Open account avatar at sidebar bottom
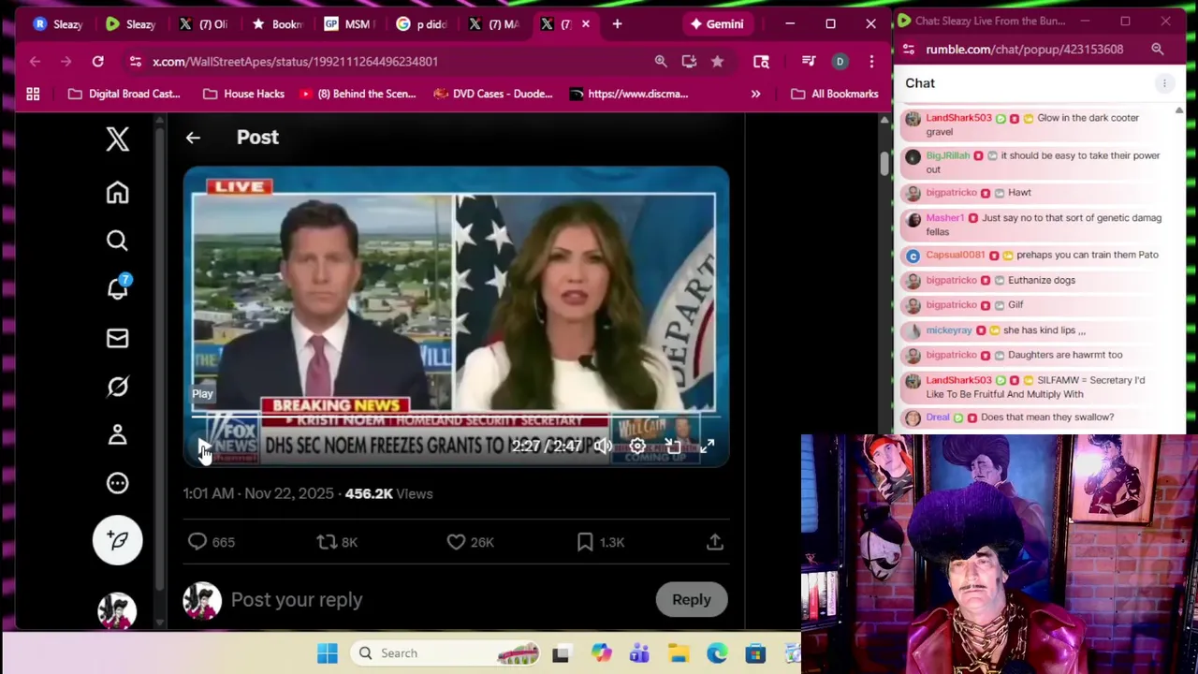 pyautogui.click(x=117, y=610)
